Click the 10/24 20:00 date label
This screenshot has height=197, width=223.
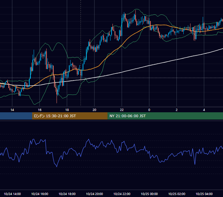(94, 194)
